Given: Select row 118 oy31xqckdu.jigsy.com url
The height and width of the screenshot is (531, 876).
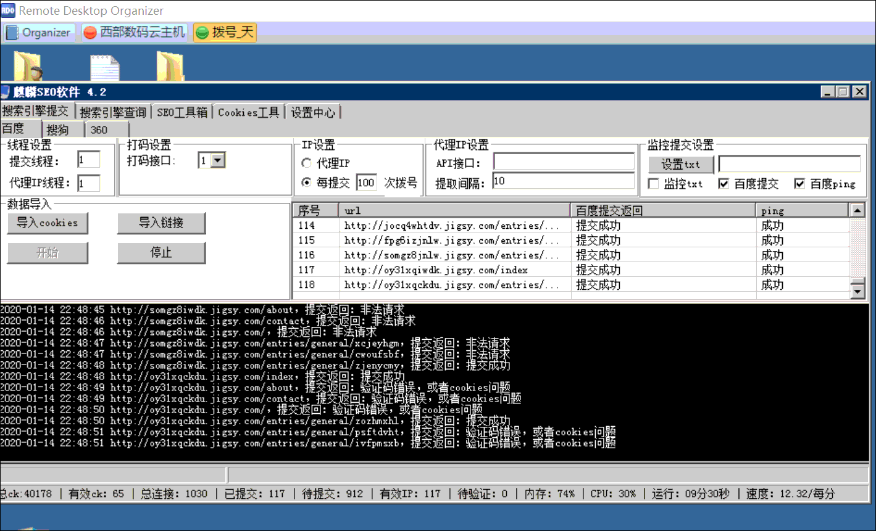Looking at the screenshot, I should (x=452, y=285).
